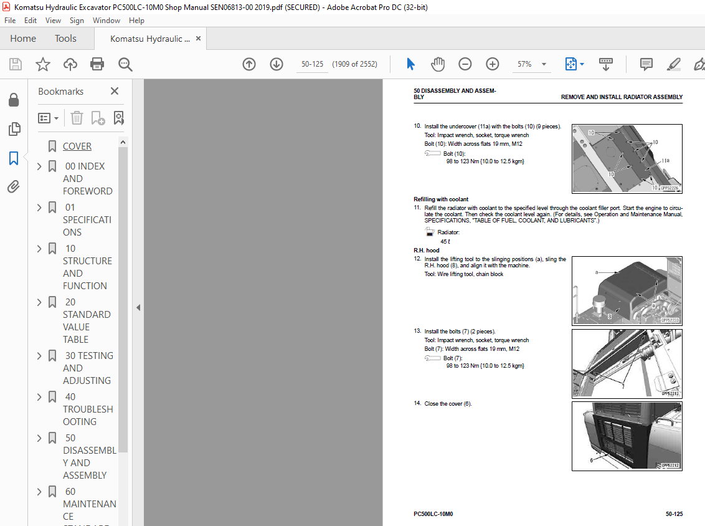Expand the 20 STANDARD VALUE TABLE bookmark
Screen dimensions: 705x526
pos(39,302)
